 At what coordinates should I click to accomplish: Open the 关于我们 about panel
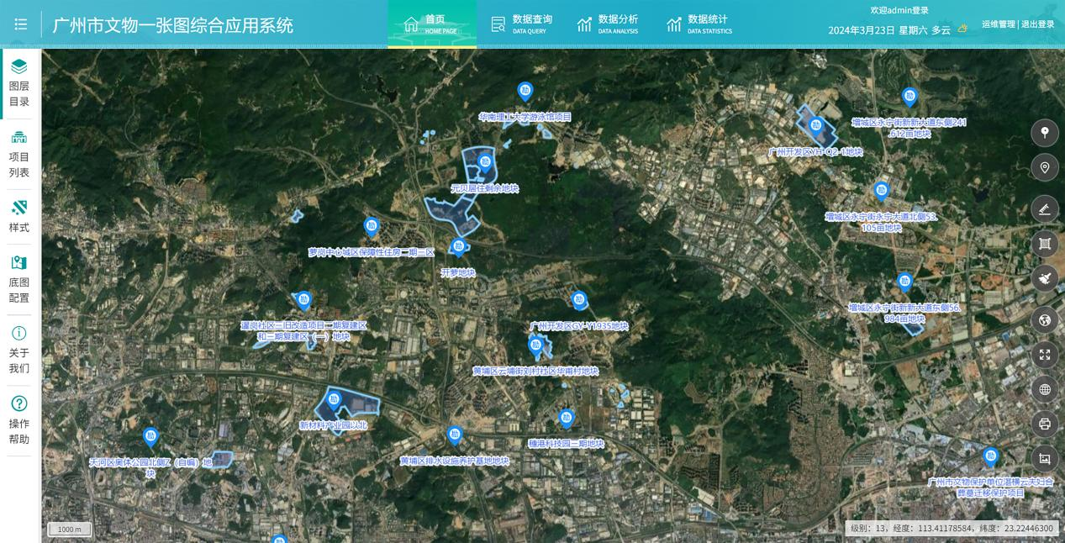pos(19,350)
